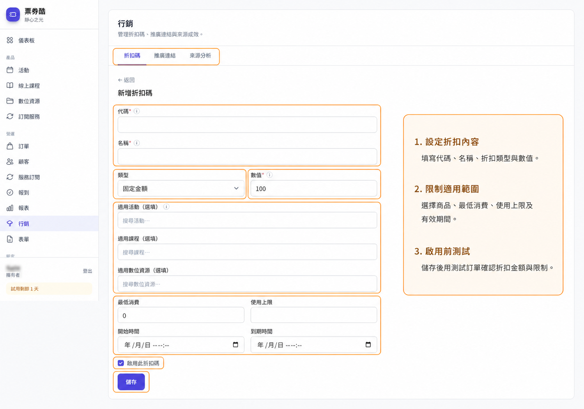Click the 行銷 marketing icon in sidebar
The image size is (584, 409).
pyautogui.click(x=10, y=224)
